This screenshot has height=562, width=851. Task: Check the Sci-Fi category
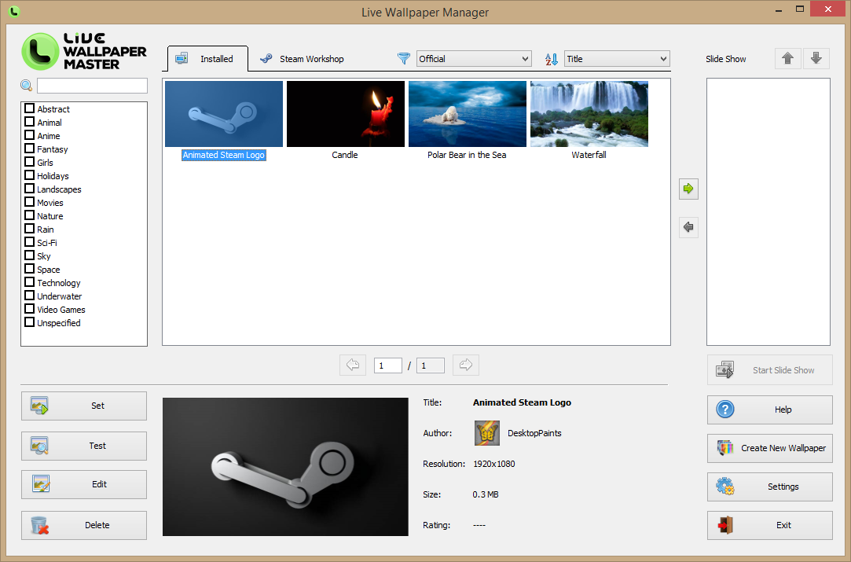[30, 242]
